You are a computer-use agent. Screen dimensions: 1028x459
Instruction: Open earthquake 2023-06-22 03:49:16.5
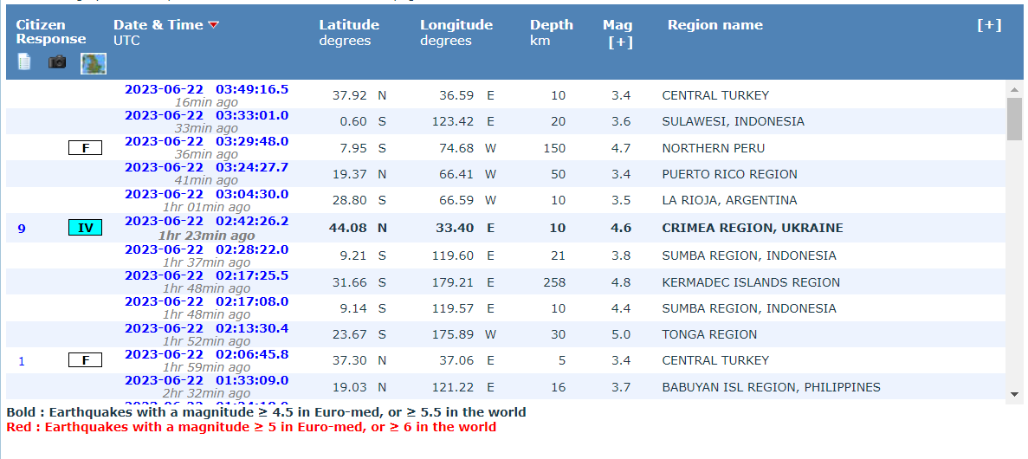pyautogui.click(x=206, y=89)
